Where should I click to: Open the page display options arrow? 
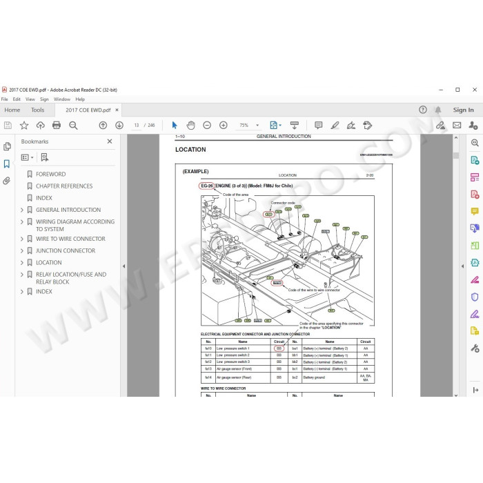click(280, 126)
